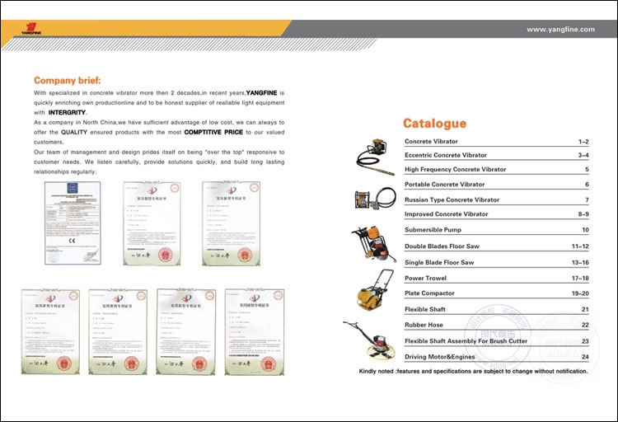Viewport: 618px width, 422px height.
Task: Click the product image above the floor saw
Action: pos(374,202)
